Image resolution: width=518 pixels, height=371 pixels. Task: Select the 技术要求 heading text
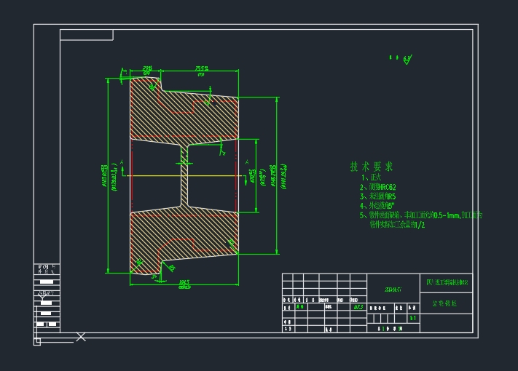click(372, 167)
